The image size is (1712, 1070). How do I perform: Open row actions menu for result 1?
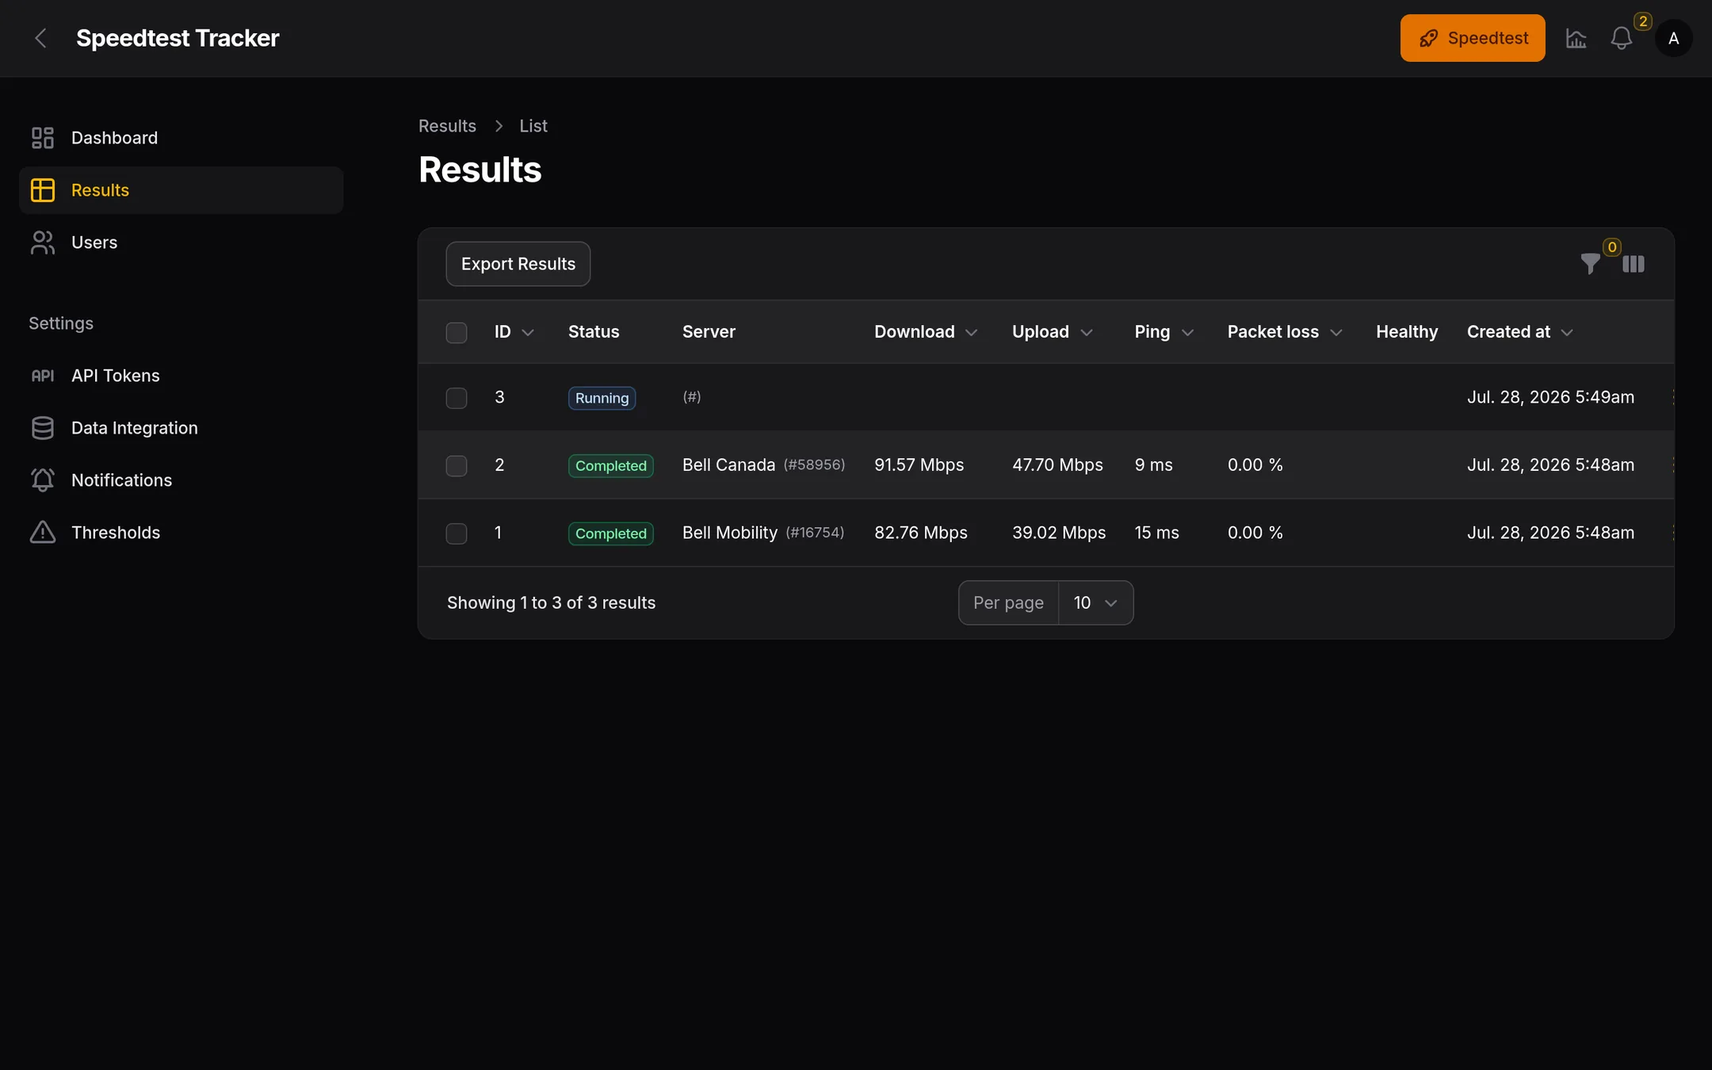[1672, 533]
